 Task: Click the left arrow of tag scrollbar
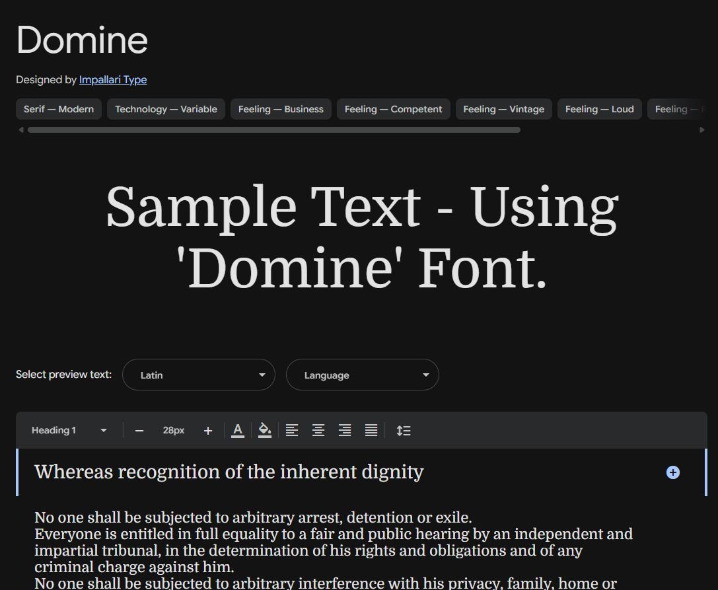point(20,129)
